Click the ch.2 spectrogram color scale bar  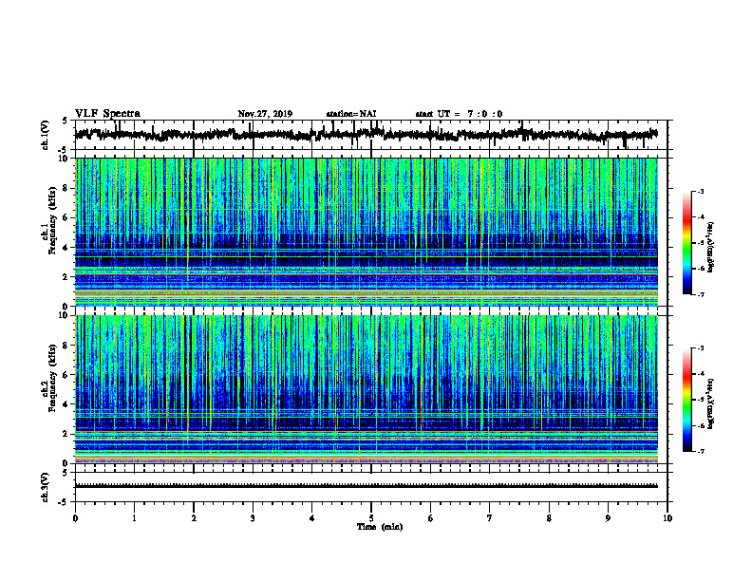click(686, 400)
